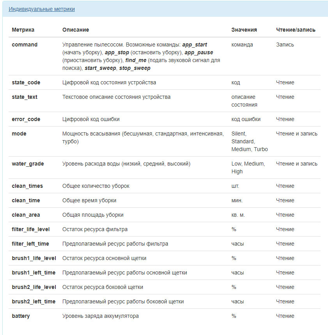Click the Индивидуальные метрики header link
This screenshot has height=335, width=328.
(x=42, y=9)
